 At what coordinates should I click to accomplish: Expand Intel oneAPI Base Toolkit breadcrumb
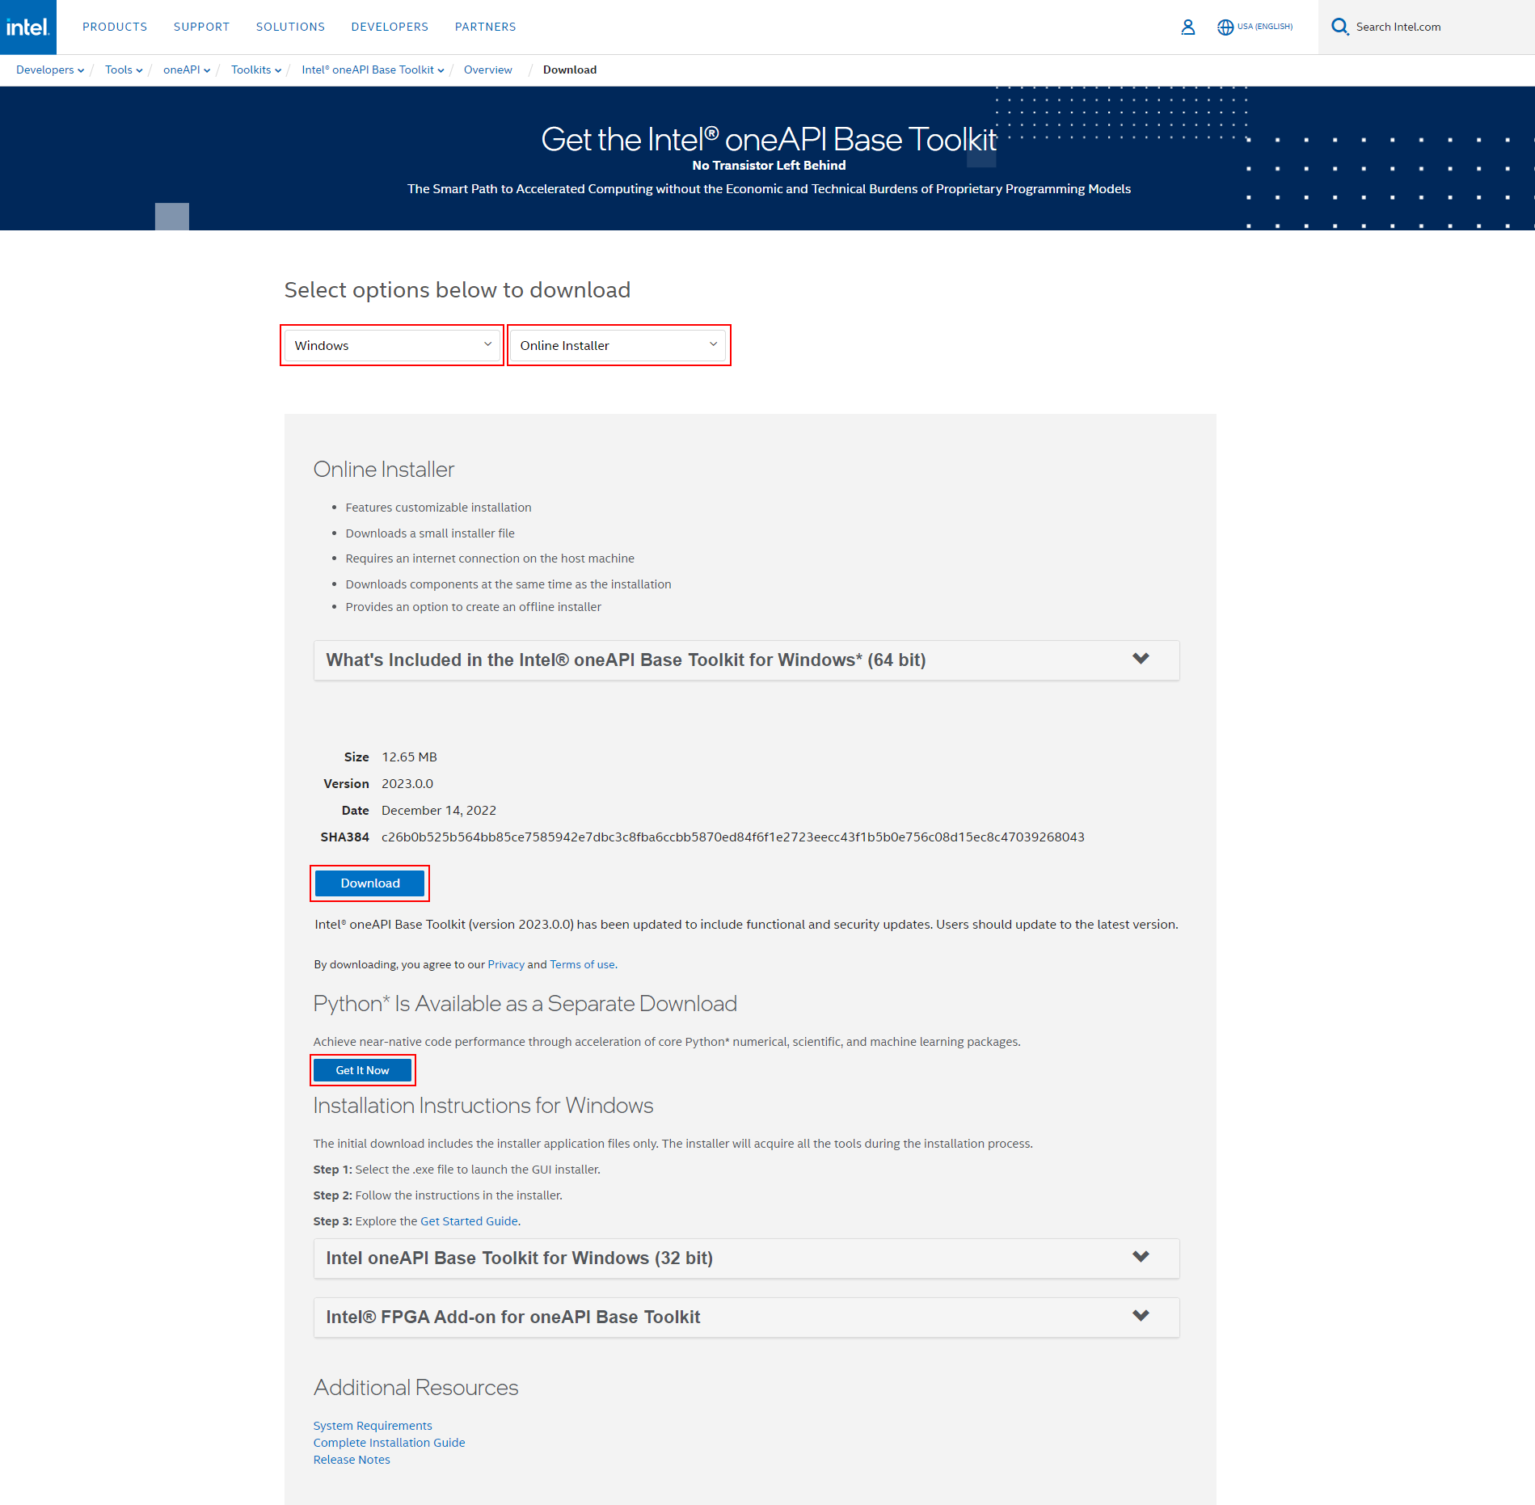[x=373, y=70]
